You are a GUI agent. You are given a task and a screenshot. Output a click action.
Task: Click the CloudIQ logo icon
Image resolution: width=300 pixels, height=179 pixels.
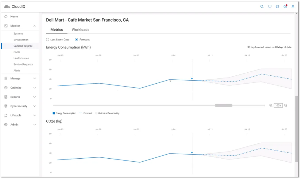pyautogui.click(x=7, y=7)
